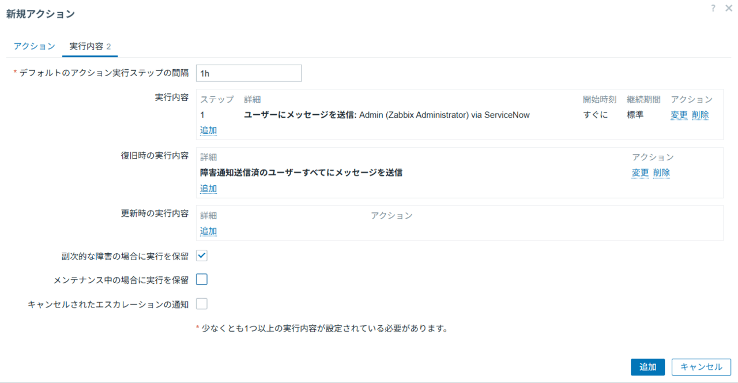
Task: Click 削除 for the recovery operation
Action: 661,172
